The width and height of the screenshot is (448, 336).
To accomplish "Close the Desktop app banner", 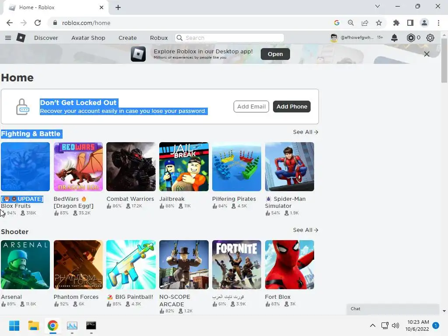I will [427, 54].
